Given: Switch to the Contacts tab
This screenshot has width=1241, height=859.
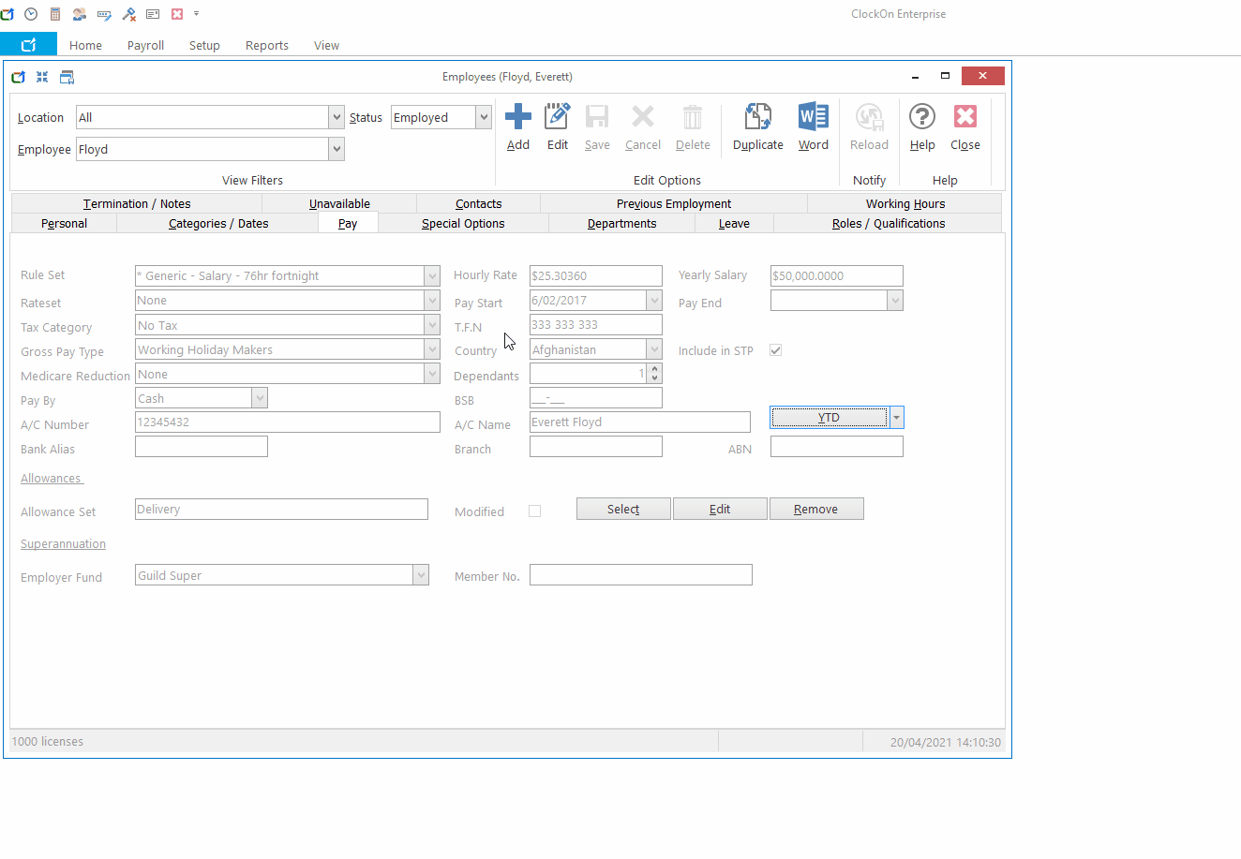Looking at the screenshot, I should [478, 203].
